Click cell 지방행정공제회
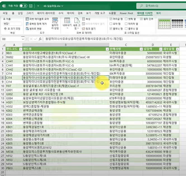 126,168
